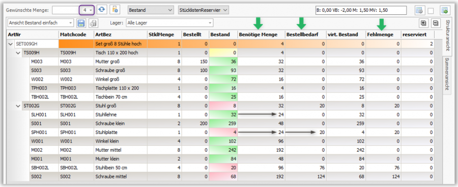Click the Bestellbedarf column header

(x=305, y=35)
